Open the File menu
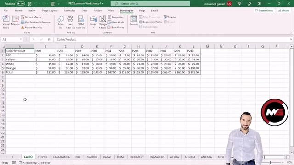The image size is (294, 165). 6,11
